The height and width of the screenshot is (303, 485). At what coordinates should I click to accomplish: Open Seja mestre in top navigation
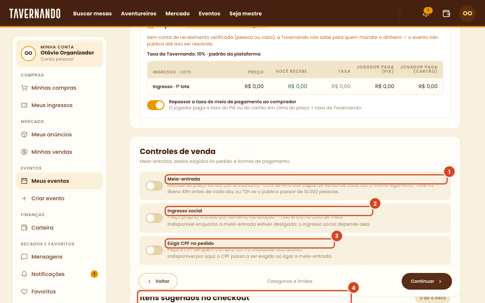[x=246, y=13]
